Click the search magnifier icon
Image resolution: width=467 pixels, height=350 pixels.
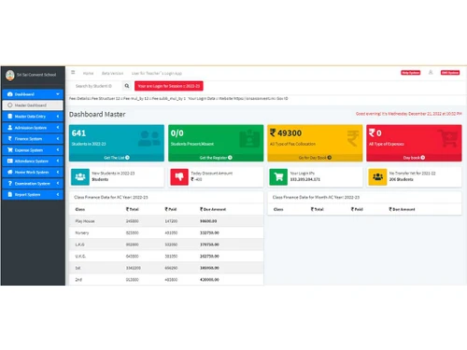pyautogui.click(x=127, y=86)
